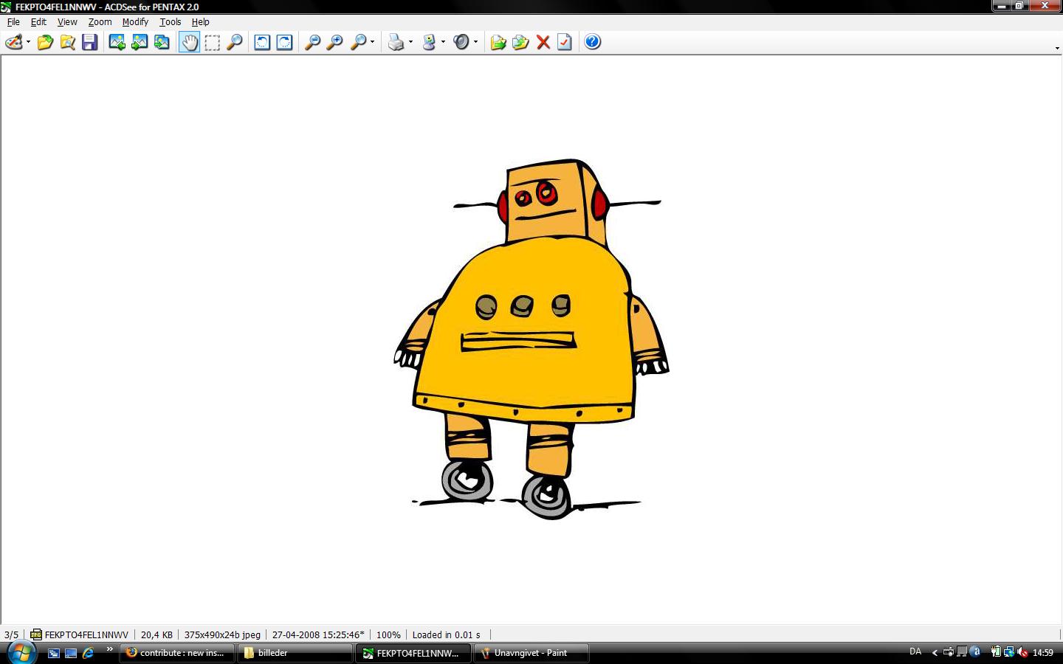
Task: Click the Browse folder with magnifier icon
Action: point(67,42)
